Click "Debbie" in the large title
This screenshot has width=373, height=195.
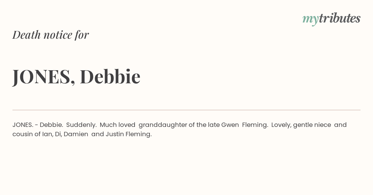point(110,76)
